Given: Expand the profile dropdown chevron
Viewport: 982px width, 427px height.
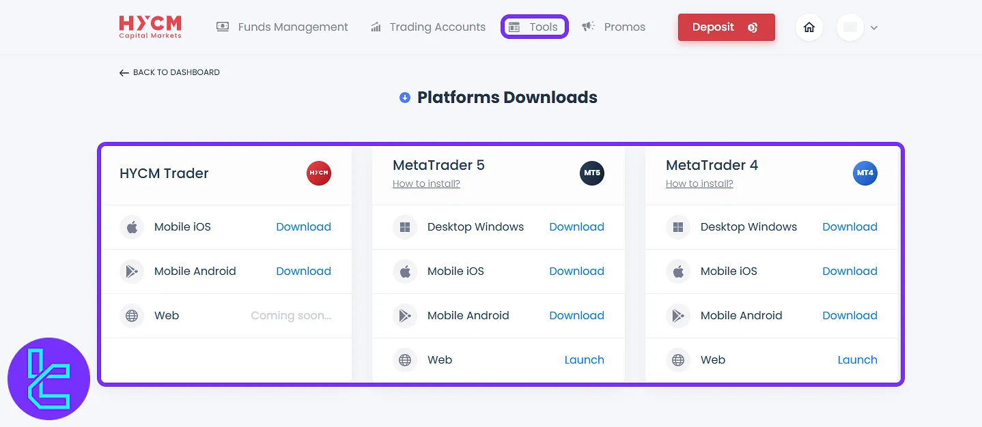Looking at the screenshot, I should (873, 28).
